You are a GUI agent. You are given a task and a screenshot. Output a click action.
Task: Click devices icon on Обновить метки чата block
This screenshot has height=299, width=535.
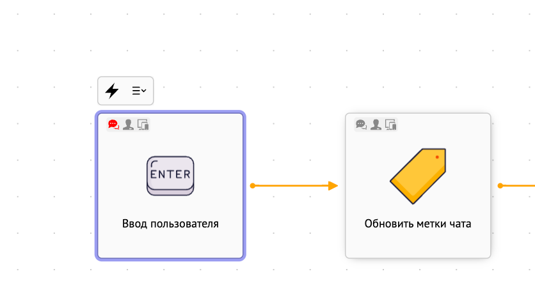[390, 125]
